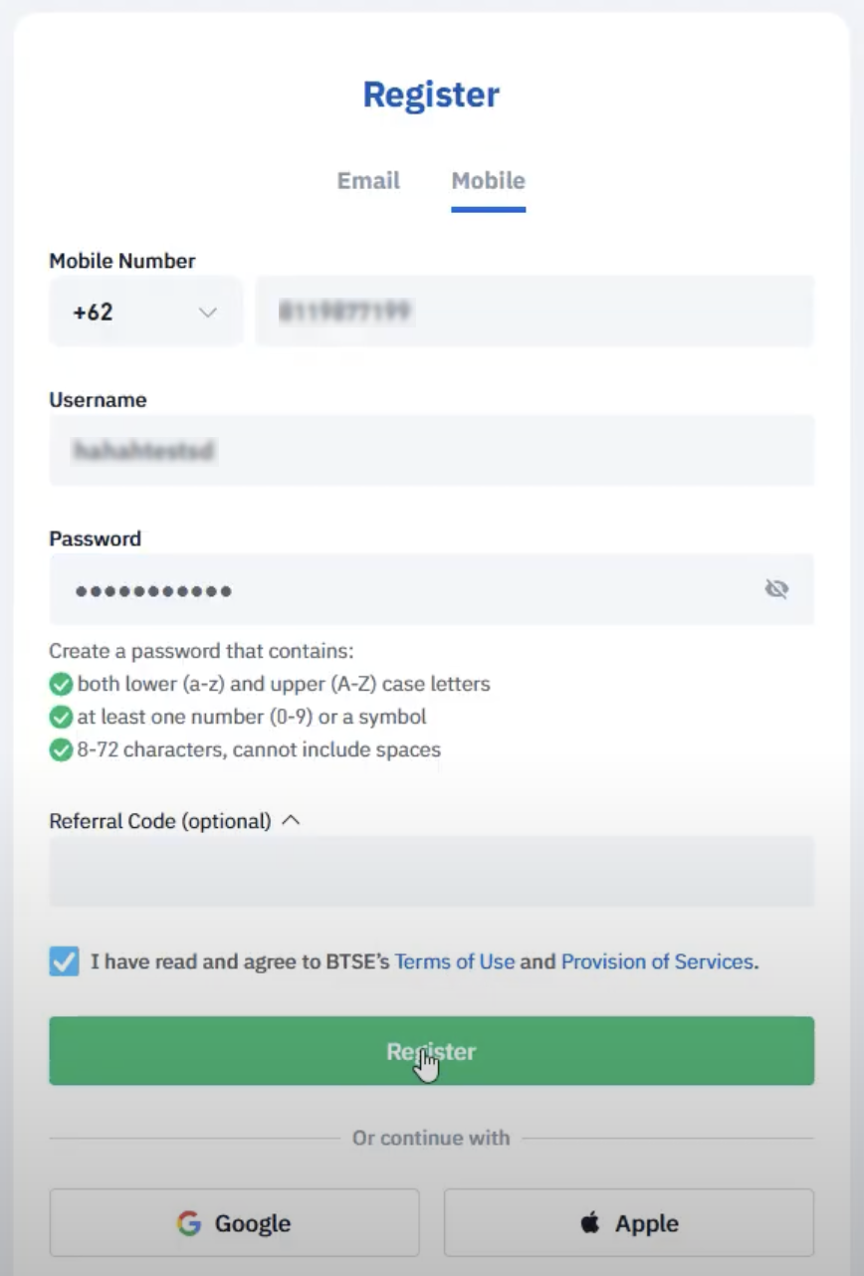The width and height of the screenshot is (864, 1276).
Task: Uncheck the BTSE terms agreement checkbox
Action: (64, 962)
